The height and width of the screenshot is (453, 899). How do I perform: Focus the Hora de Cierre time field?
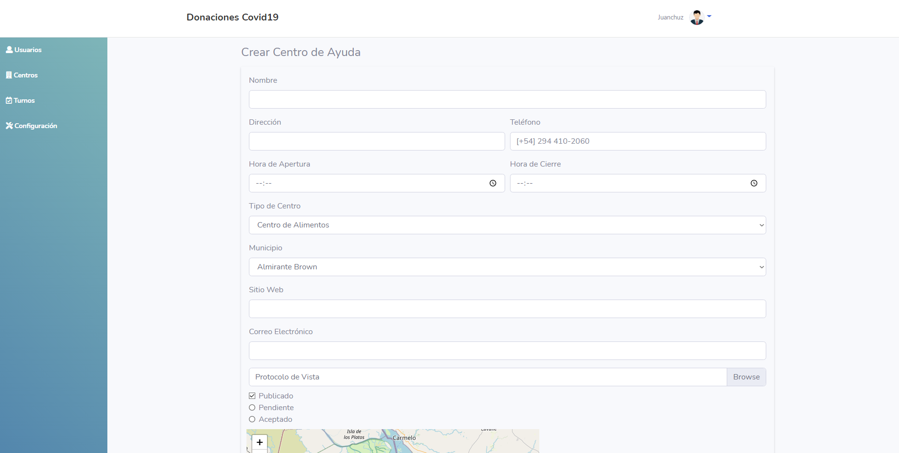click(638, 183)
